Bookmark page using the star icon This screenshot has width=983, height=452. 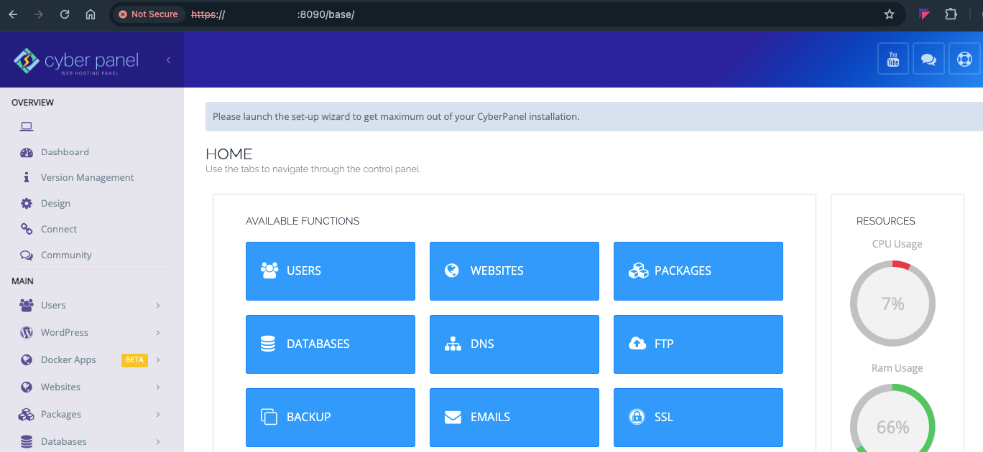(x=889, y=14)
